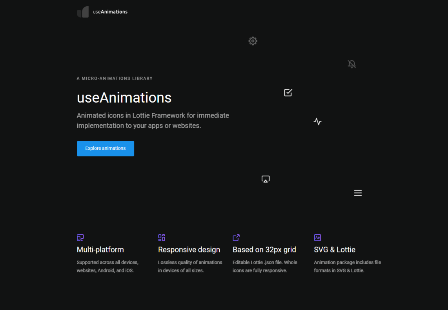448x310 pixels.
Task: Click the Explore animations button
Action: tap(106, 149)
